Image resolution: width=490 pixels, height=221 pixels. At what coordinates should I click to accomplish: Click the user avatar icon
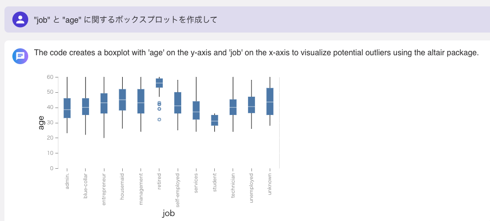(20, 20)
